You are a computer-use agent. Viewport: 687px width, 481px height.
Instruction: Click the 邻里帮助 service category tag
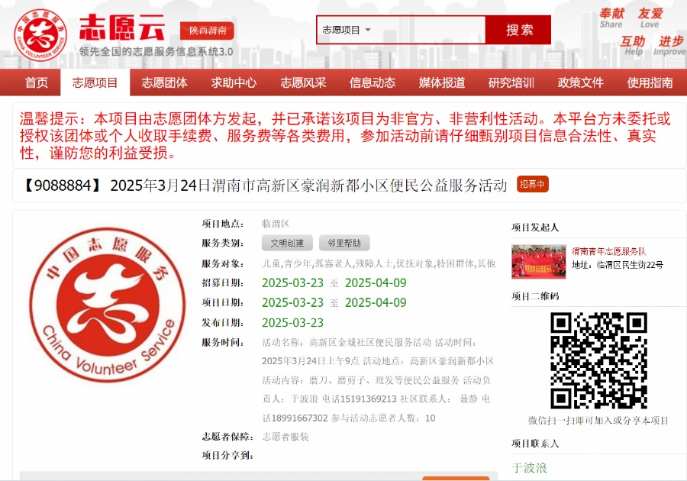pos(344,244)
